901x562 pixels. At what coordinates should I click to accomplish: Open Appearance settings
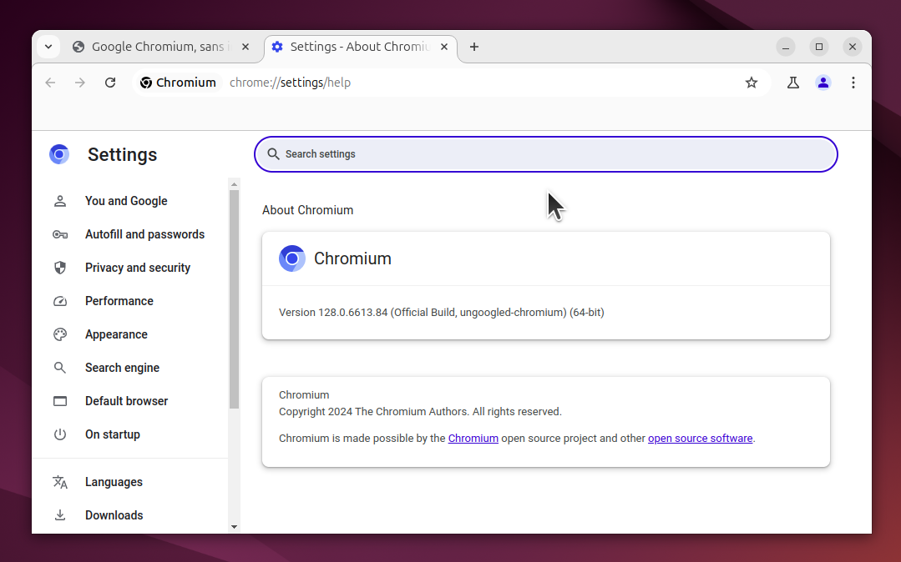click(116, 334)
